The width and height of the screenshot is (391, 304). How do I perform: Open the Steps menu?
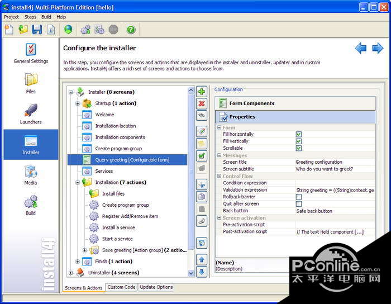coord(30,17)
